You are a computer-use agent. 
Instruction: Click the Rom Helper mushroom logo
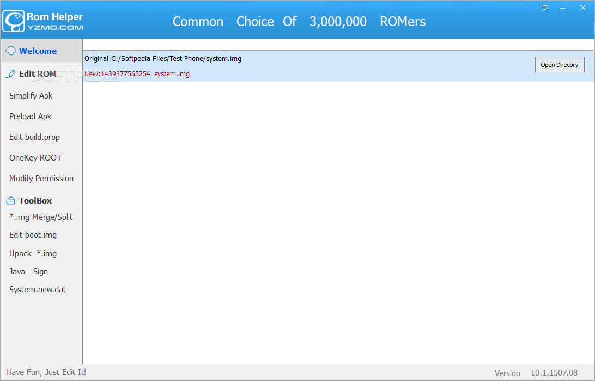(x=14, y=21)
